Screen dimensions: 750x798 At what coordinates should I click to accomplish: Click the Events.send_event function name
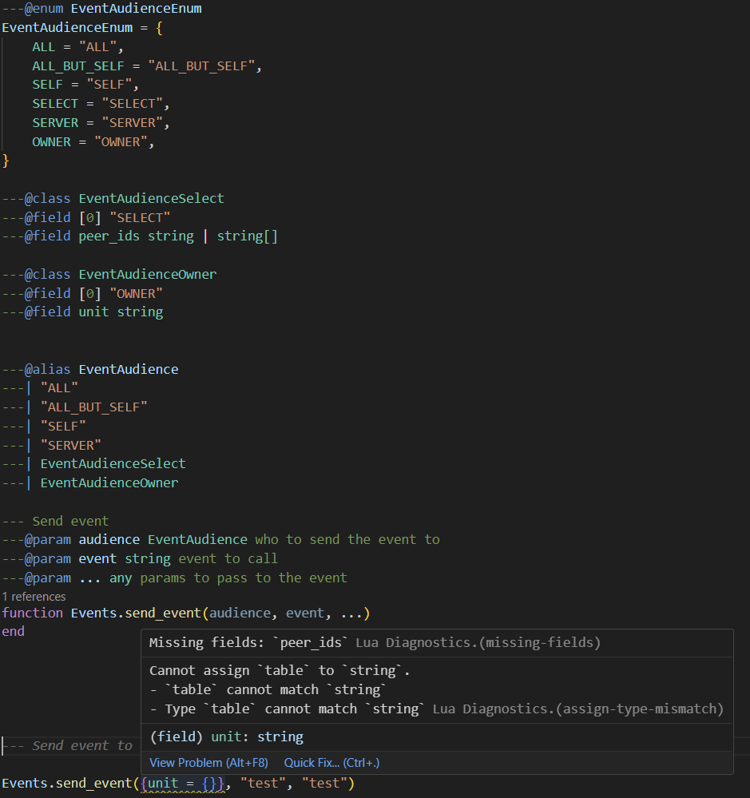(x=136, y=613)
